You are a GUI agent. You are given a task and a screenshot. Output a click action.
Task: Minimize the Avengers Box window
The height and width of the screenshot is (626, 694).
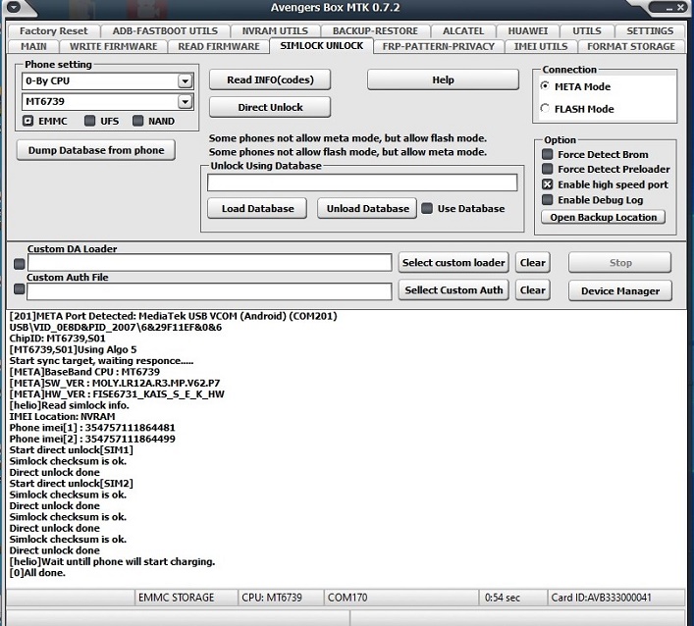(668, 8)
